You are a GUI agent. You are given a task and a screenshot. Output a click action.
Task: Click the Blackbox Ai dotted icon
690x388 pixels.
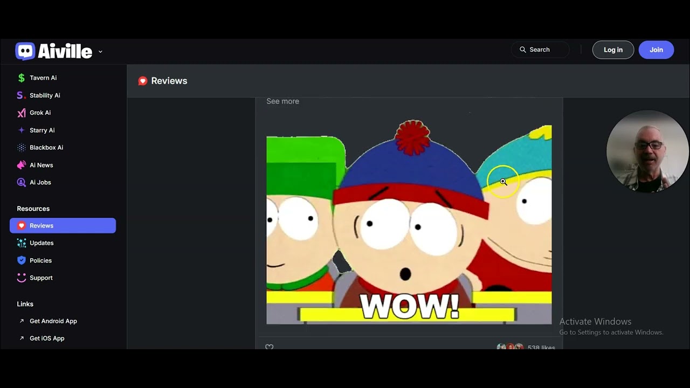click(22, 148)
